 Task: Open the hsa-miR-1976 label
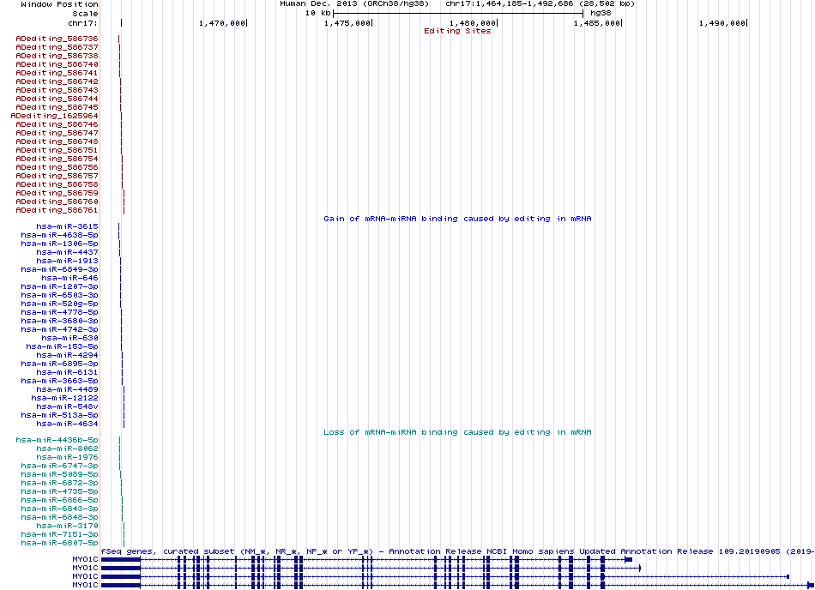pyautogui.click(x=67, y=457)
